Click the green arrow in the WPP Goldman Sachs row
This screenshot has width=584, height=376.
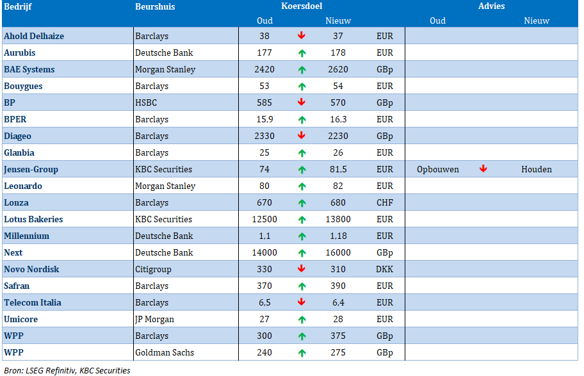coord(302,353)
